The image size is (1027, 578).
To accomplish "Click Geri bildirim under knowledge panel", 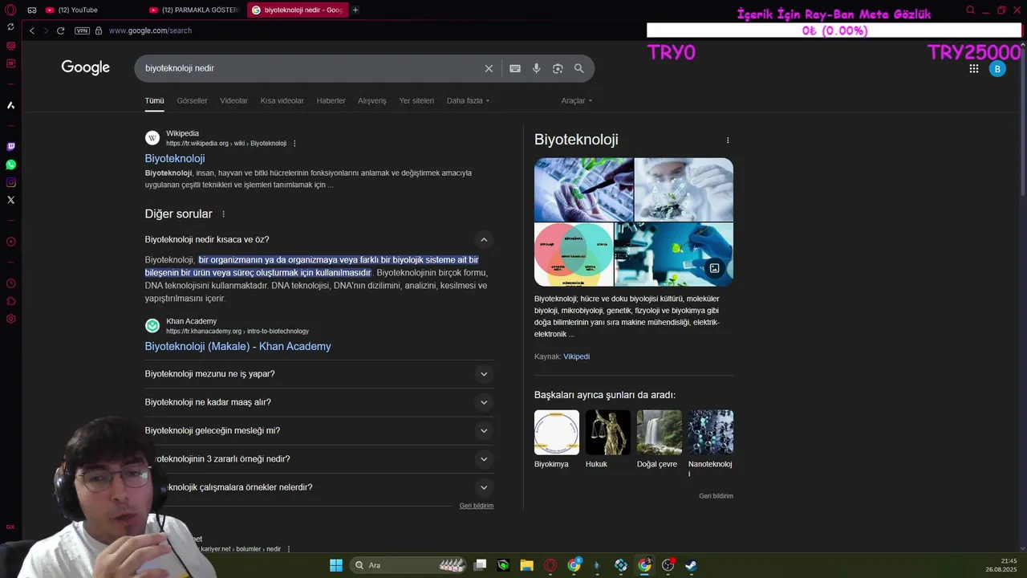I will pyautogui.click(x=716, y=496).
